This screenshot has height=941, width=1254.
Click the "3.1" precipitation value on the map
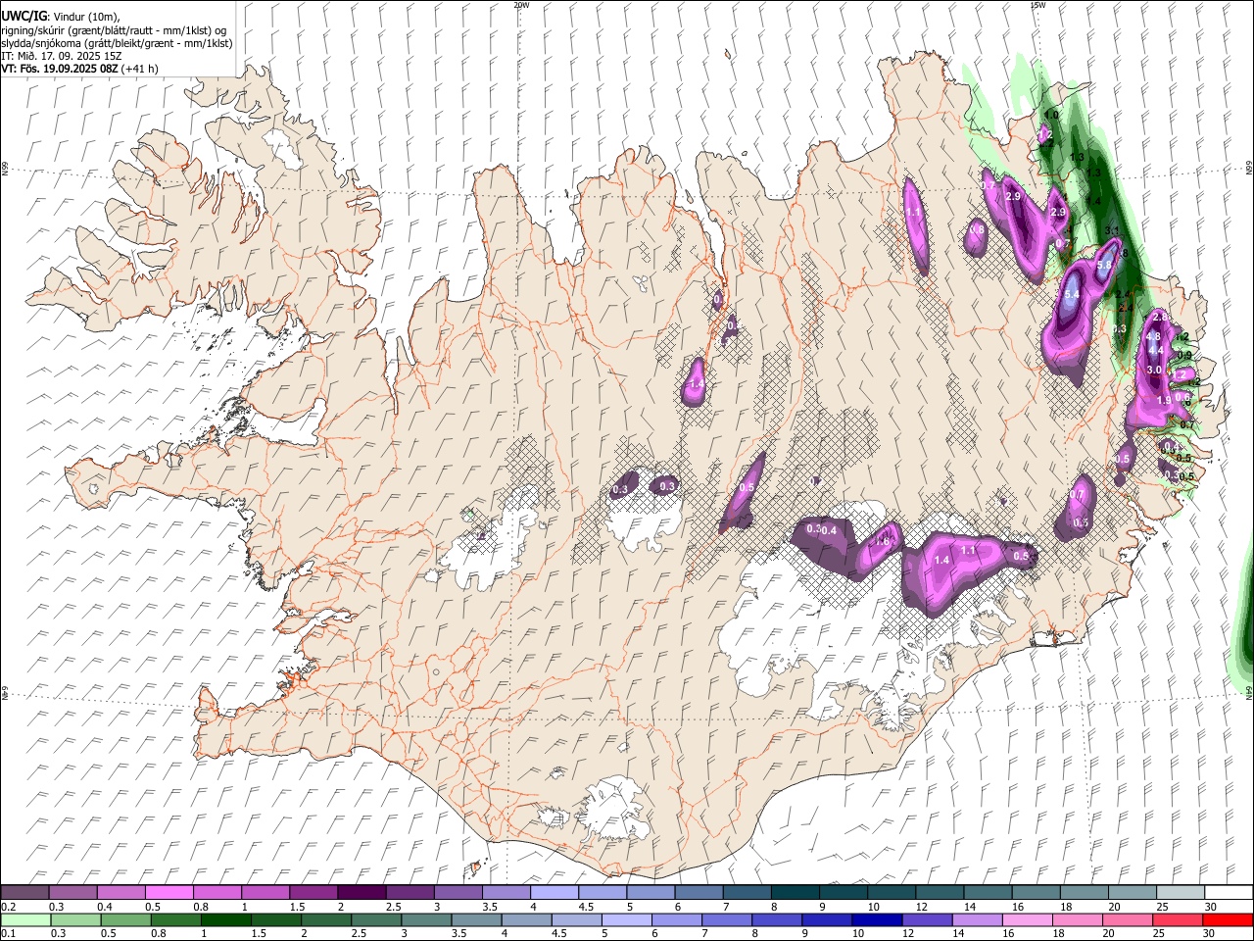tap(1112, 230)
